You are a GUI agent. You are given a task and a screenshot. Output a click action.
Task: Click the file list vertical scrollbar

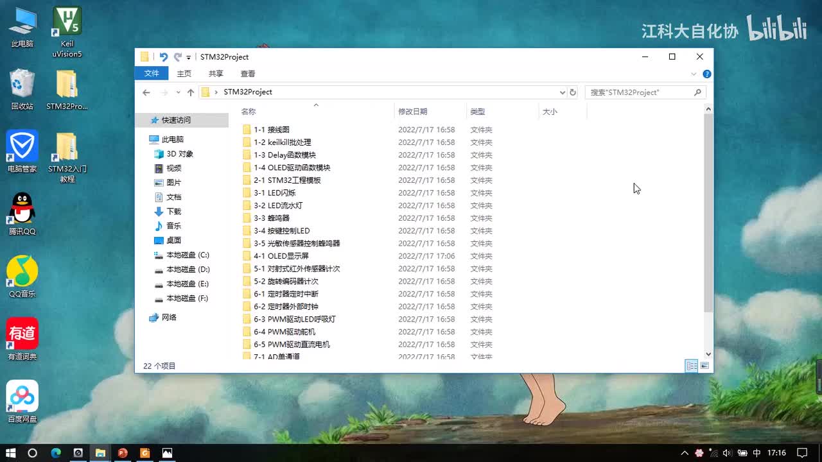tap(708, 213)
